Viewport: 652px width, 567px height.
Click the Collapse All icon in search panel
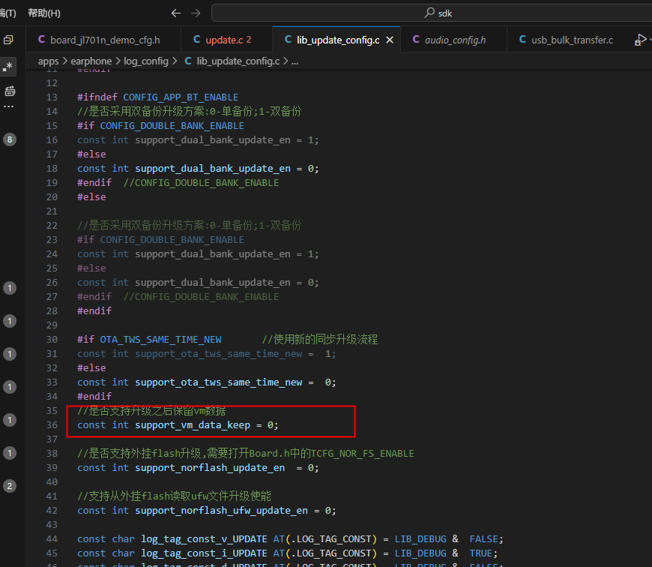pos(9,40)
